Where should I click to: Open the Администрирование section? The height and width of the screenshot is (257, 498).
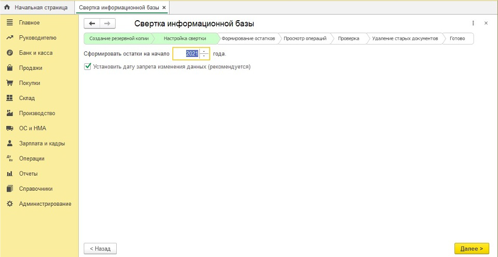click(39, 204)
